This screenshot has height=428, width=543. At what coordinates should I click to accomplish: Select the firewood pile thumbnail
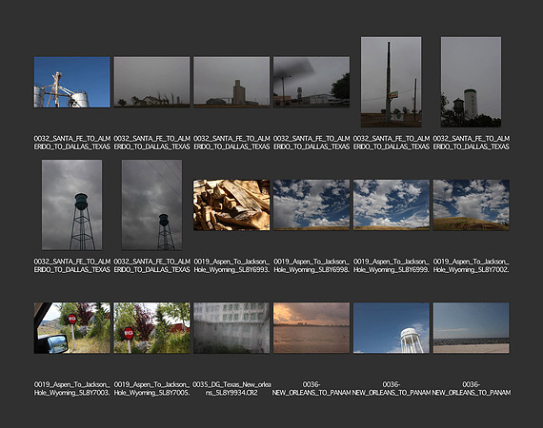[231, 205]
